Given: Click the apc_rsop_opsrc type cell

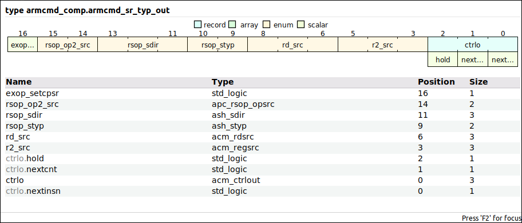Looking at the screenshot, I should [243, 105].
